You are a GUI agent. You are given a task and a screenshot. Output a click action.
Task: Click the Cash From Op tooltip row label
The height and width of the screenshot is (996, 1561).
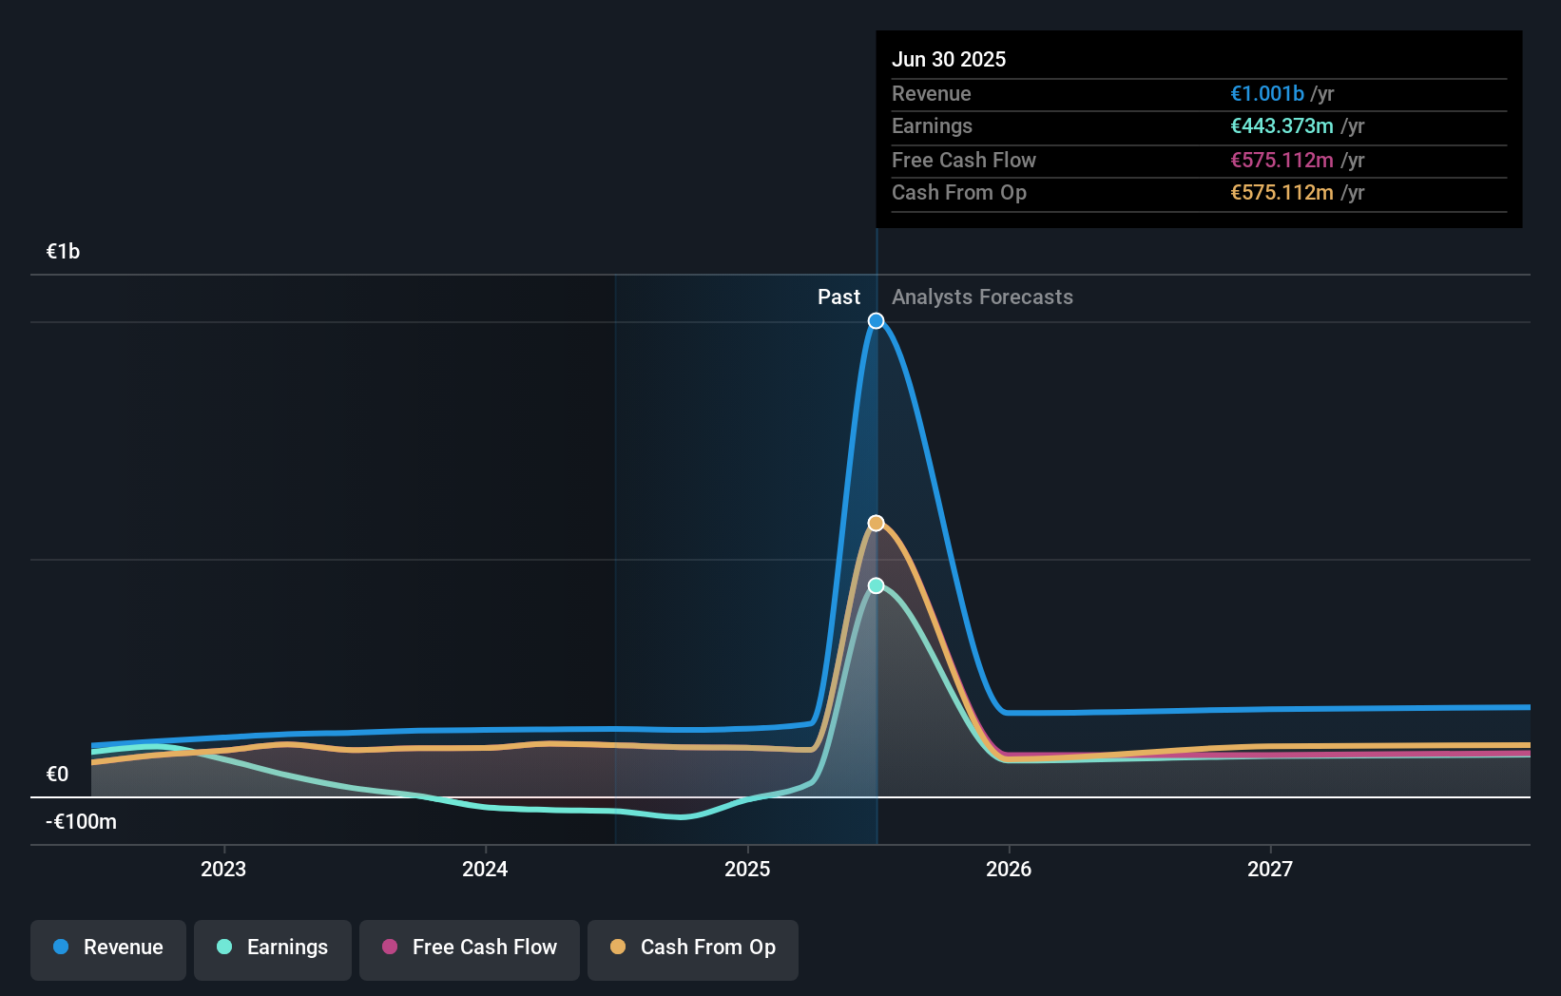pyautogui.click(x=959, y=192)
